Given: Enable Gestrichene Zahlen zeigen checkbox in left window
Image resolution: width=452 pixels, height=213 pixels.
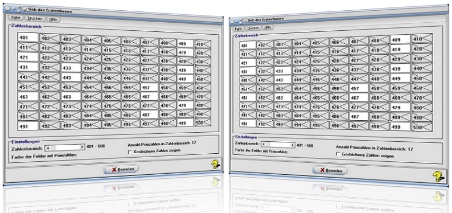Looking at the screenshot, I should pyautogui.click(x=130, y=152).
